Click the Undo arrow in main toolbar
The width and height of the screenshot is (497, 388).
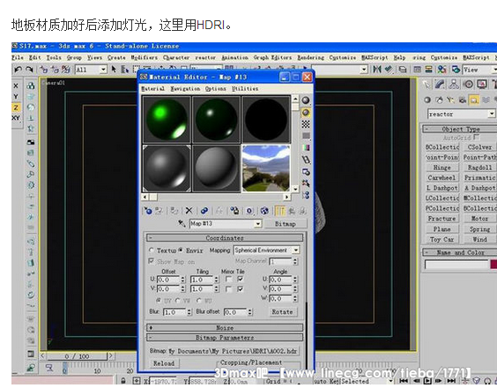tap(19, 69)
